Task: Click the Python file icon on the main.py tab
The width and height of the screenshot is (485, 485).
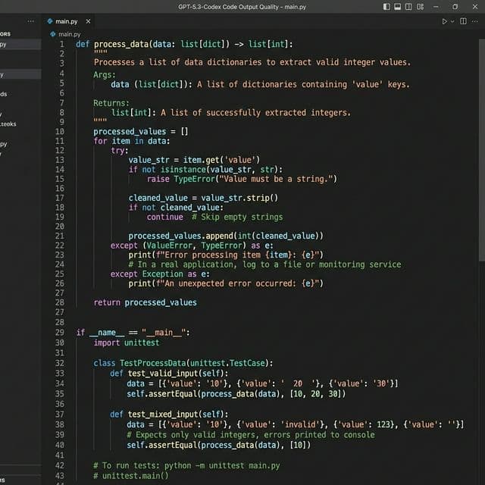Action: [50, 21]
